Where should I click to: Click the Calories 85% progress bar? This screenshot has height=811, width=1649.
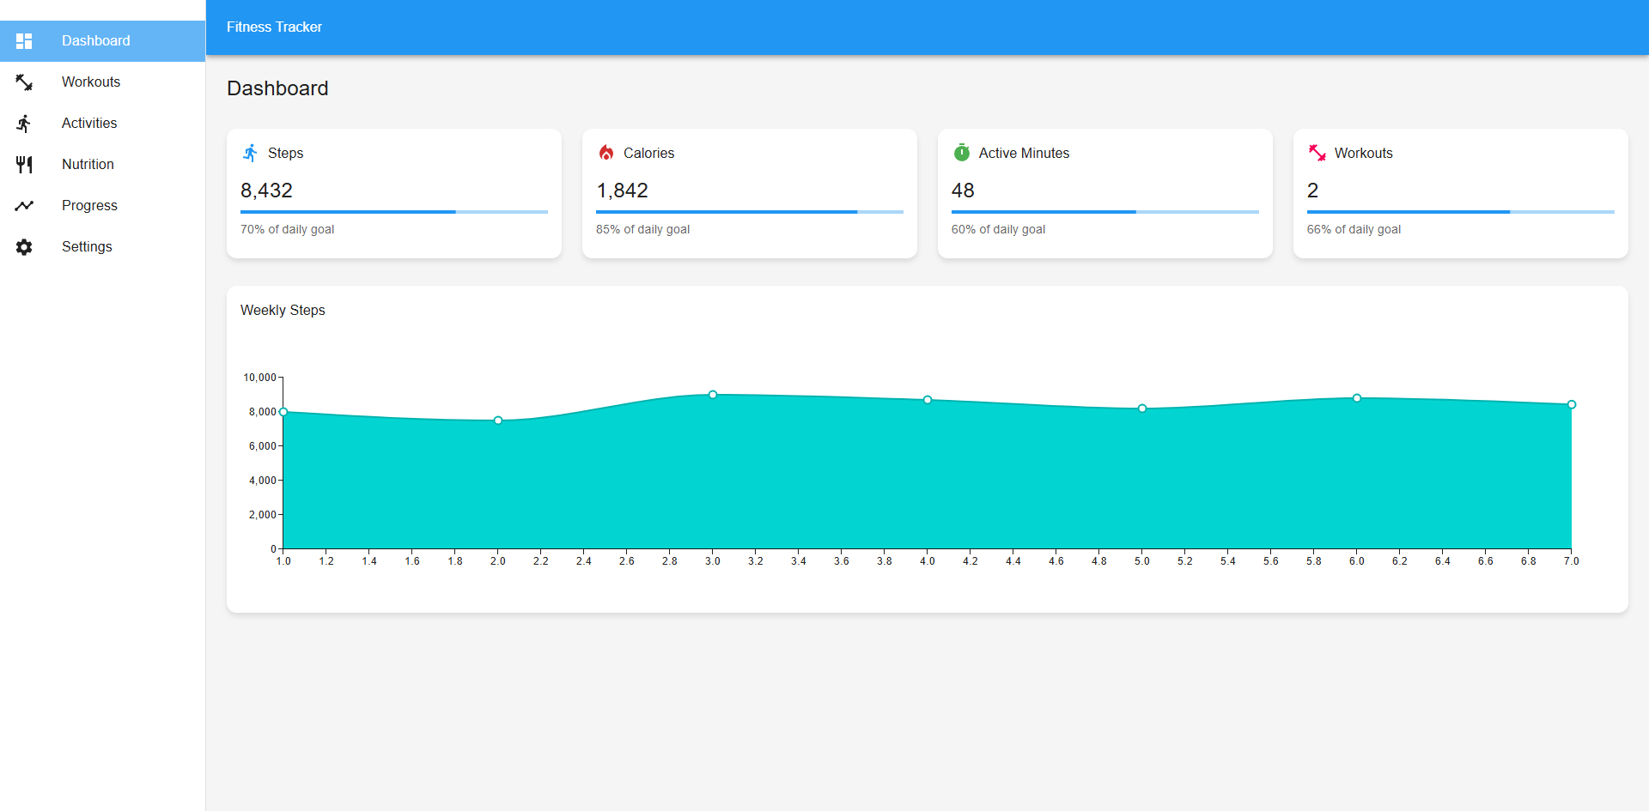click(749, 212)
